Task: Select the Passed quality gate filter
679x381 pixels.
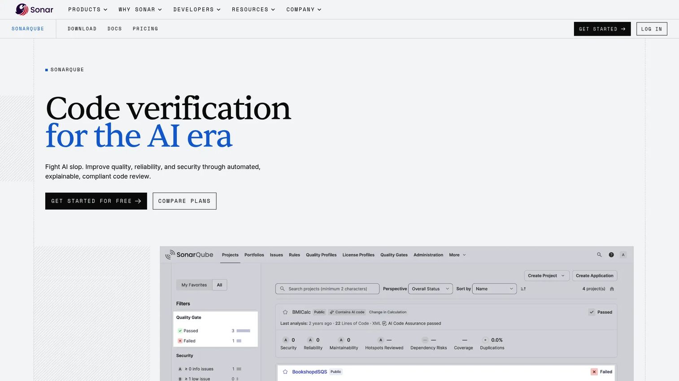Action: point(188,331)
